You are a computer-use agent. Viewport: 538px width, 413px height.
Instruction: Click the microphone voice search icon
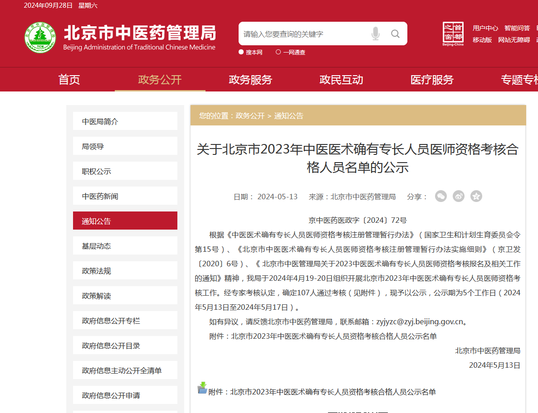tap(375, 34)
